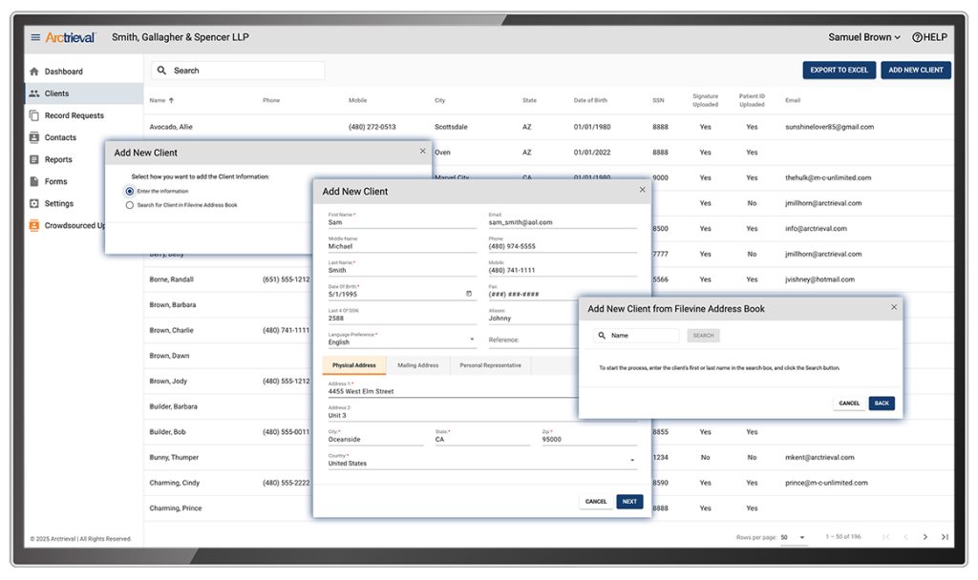Change rows per page dropdown

point(793,537)
